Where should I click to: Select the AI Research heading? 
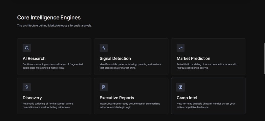(x=34, y=58)
